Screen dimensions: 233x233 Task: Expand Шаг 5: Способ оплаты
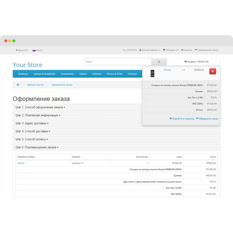[32, 139]
